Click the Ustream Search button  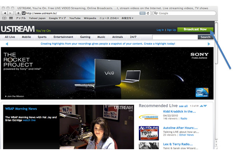205,37
